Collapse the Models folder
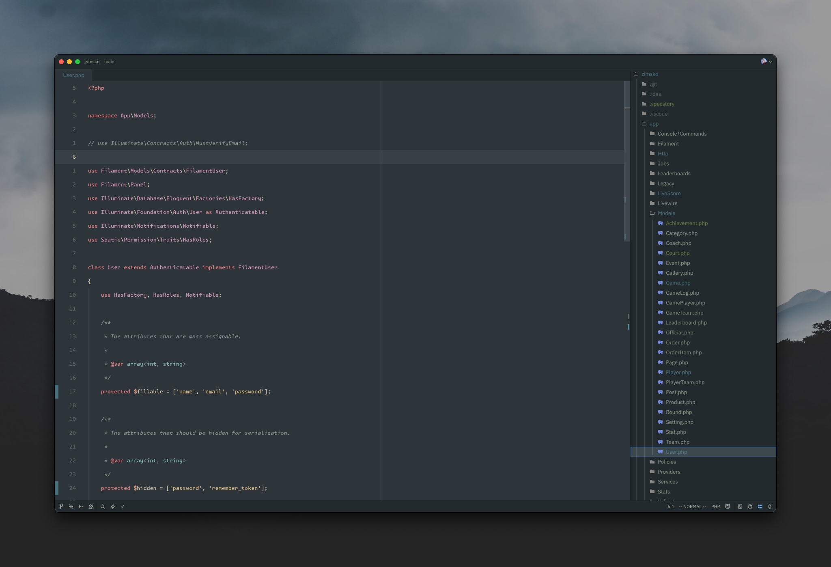Screen dimensions: 831x567 [703, 213]
